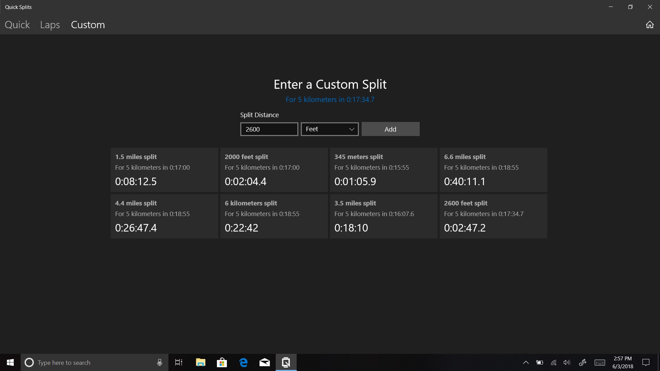
Task: Go to Home using the house icon
Action: [649, 25]
